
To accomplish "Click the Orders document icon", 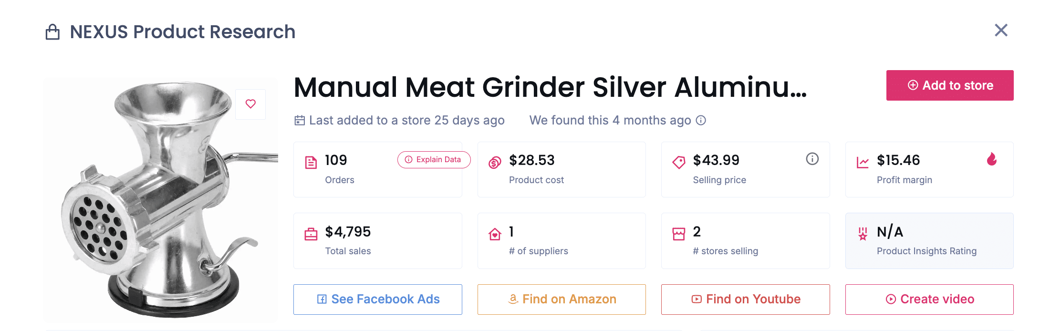I will click(x=311, y=163).
